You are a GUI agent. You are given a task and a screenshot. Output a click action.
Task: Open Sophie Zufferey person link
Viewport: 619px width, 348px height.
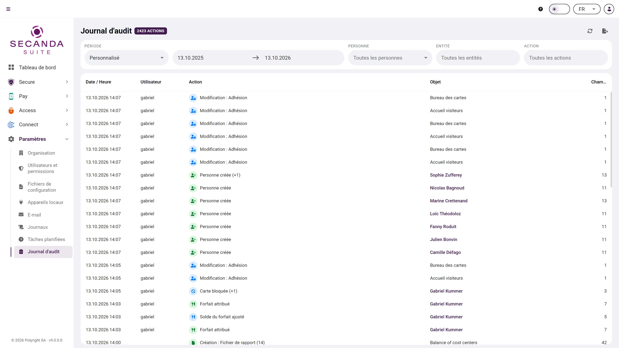[446, 175]
